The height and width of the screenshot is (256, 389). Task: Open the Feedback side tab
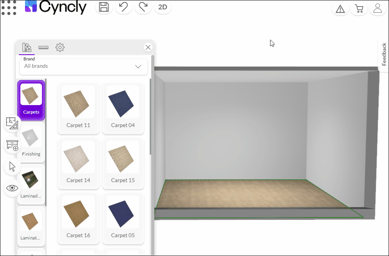[x=384, y=54]
